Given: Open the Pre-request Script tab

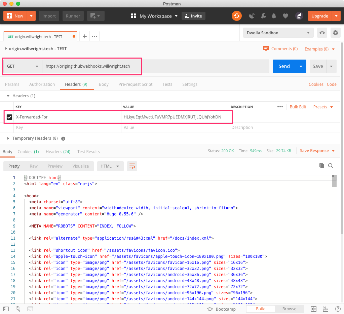Looking at the screenshot, I should (x=136, y=84).
